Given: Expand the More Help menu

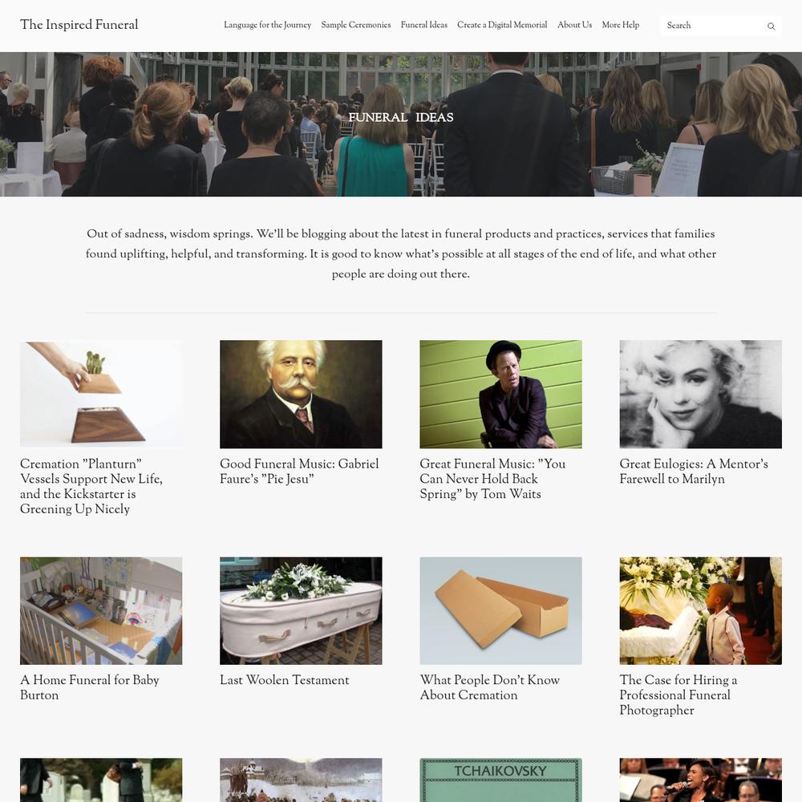Looking at the screenshot, I should tap(621, 25).
